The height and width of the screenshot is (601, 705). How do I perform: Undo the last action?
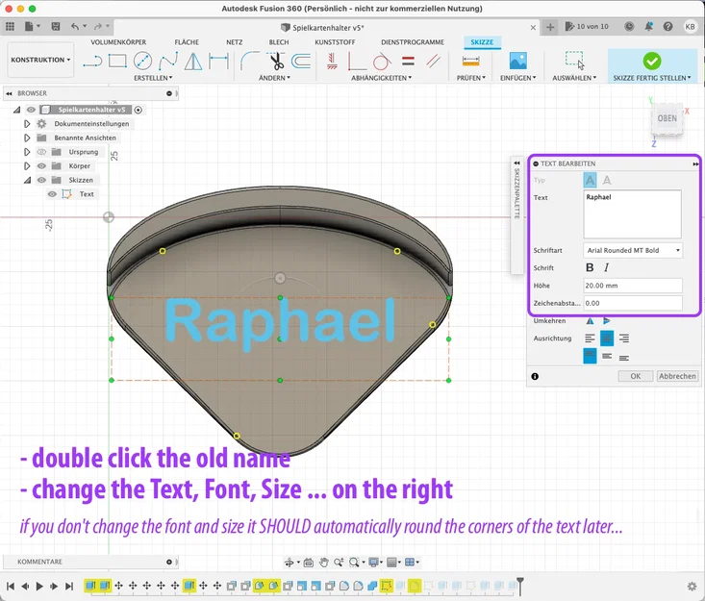75,27
